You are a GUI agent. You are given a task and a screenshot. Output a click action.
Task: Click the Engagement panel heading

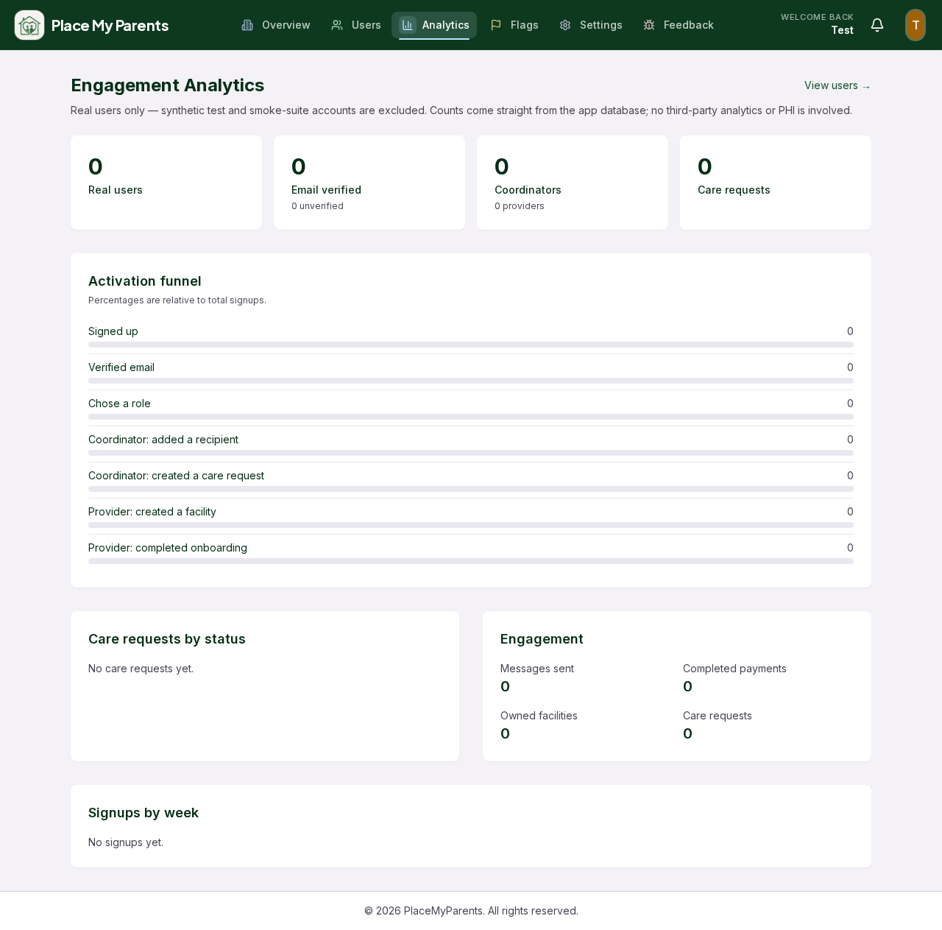[542, 639]
